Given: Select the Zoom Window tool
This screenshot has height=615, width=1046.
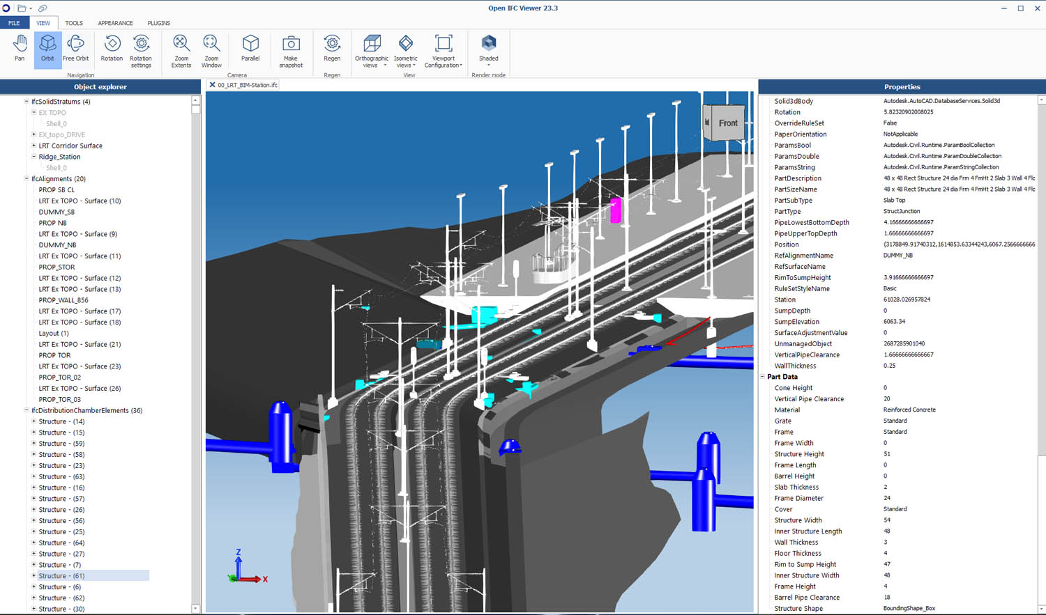Looking at the screenshot, I should pos(211,51).
